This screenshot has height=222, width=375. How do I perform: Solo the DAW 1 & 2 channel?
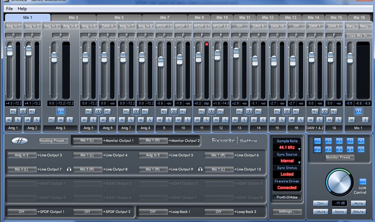(320, 120)
